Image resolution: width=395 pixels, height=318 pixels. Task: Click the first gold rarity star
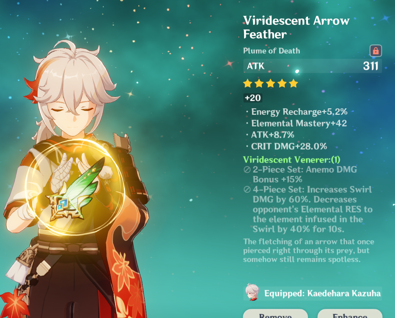tap(248, 83)
